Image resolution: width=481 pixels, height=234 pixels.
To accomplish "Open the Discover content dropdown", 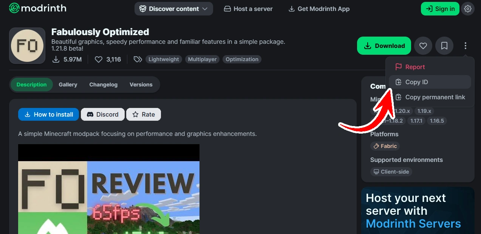I will click(174, 9).
